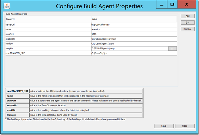Select the C:\TeamCity\jre value cell
The image size is (199, 135).
click(134, 53)
